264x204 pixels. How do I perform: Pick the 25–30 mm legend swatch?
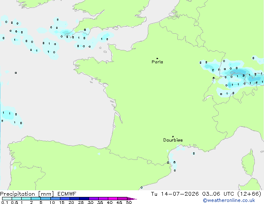(x=84, y=199)
